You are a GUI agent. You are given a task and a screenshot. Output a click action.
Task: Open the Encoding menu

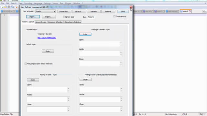[x=28, y=3]
